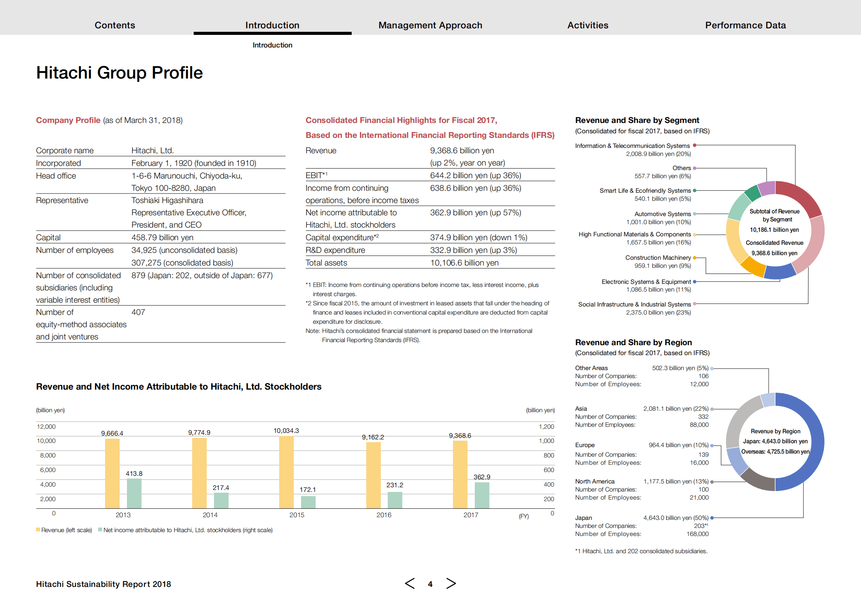Click the Asia region legend dot
The width and height of the screenshot is (861, 608).
[712, 409]
